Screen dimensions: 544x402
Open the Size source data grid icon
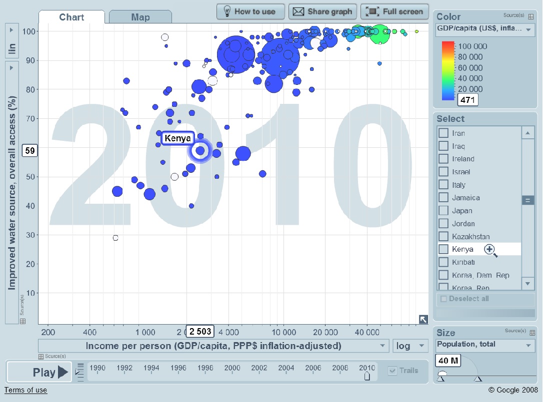pos(531,333)
